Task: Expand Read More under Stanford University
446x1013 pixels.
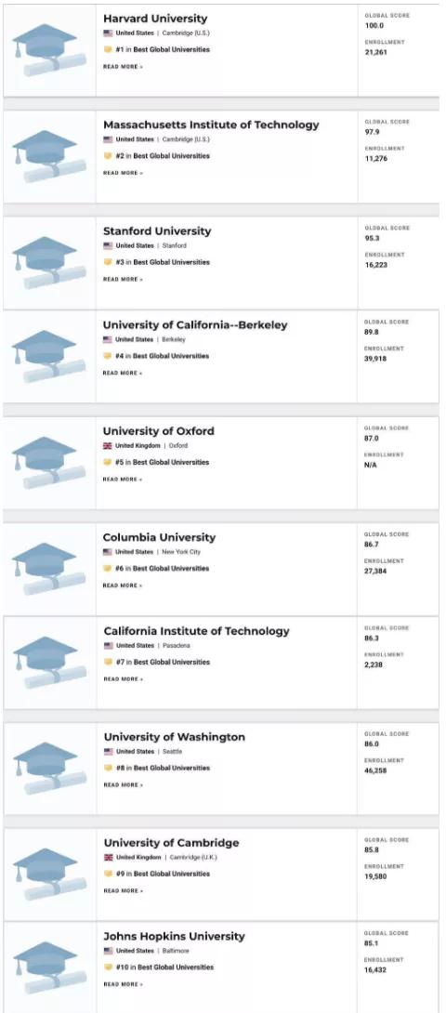Action: tap(123, 279)
